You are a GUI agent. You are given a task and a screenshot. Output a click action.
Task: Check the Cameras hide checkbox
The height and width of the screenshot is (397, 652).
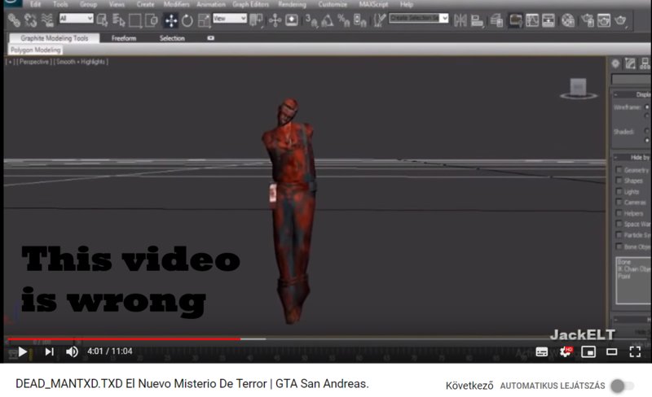point(619,203)
